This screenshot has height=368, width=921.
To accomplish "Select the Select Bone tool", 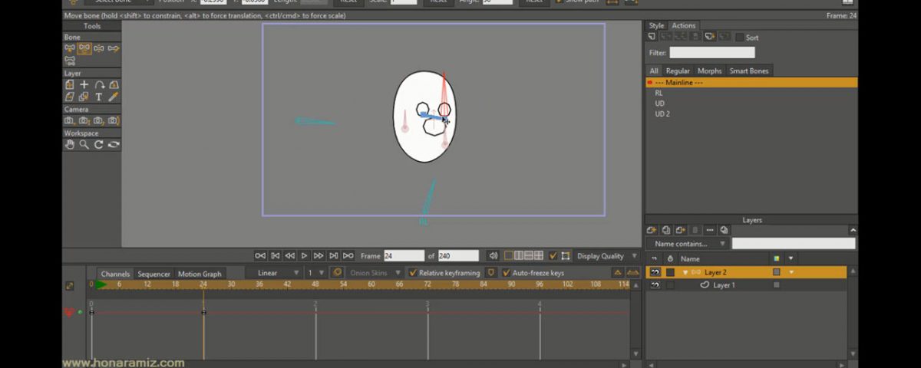I will [70, 48].
